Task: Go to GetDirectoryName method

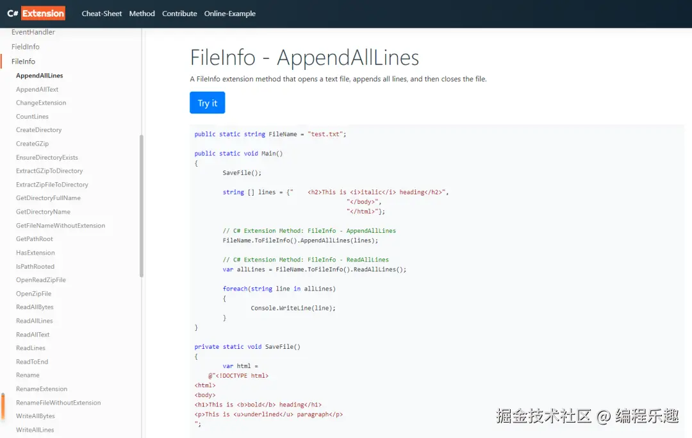Action: (44, 212)
